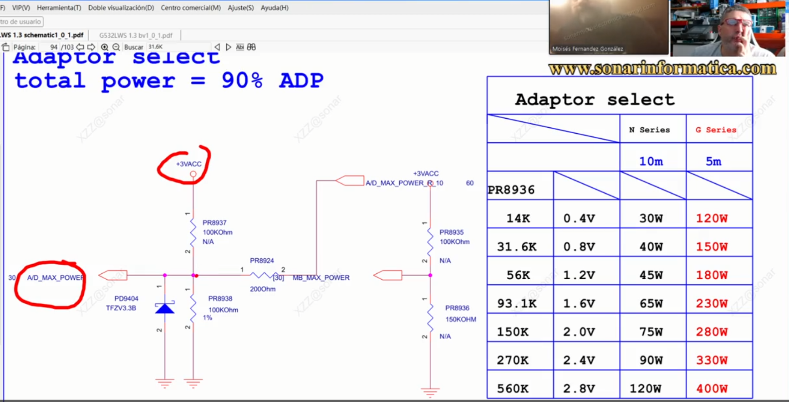Click the Buscar search field
The image size is (789, 402).
(x=178, y=47)
